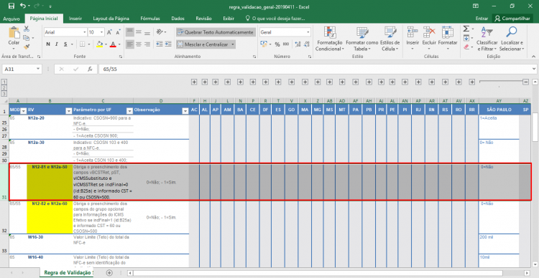Screen dimensions: 539x278
Task: Click the yellow fill color button
Action: click(x=100, y=44)
